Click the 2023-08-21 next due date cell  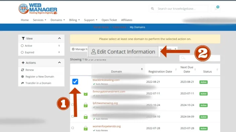pyautogui.click(x=187, y=82)
